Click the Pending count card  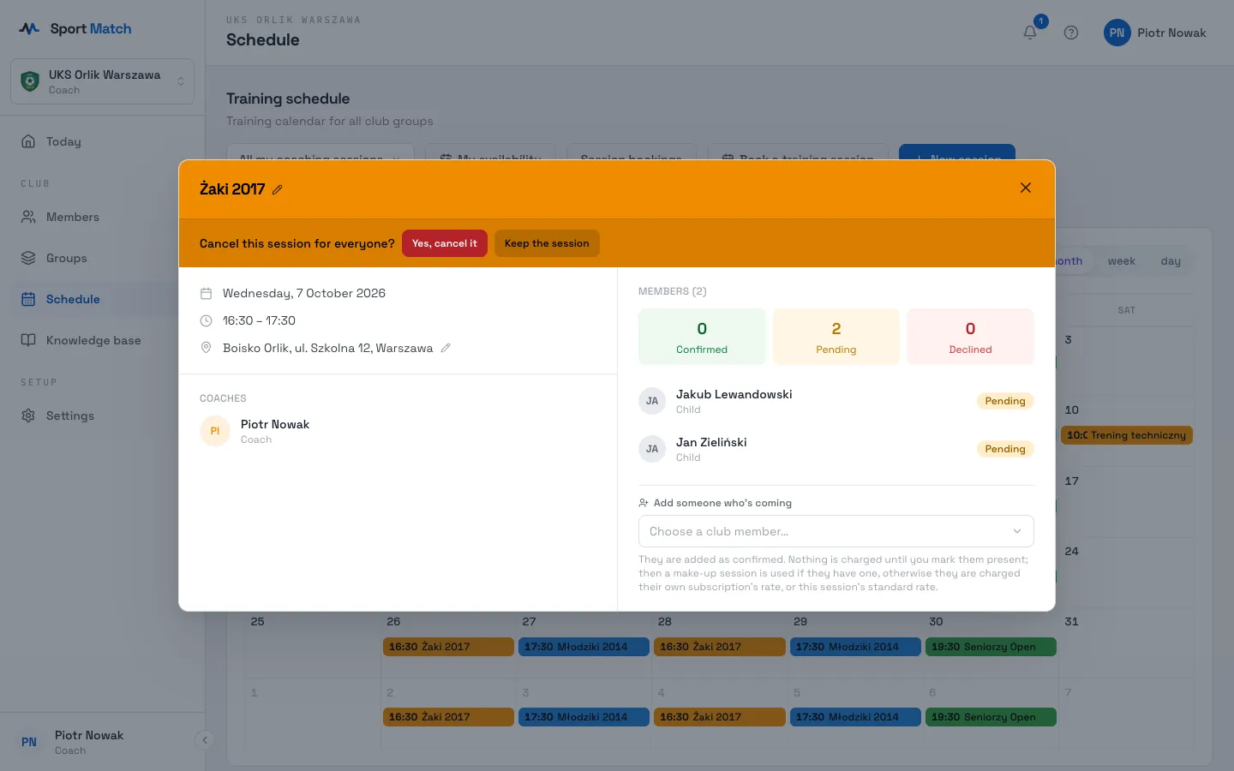pyautogui.click(x=836, y=337)
